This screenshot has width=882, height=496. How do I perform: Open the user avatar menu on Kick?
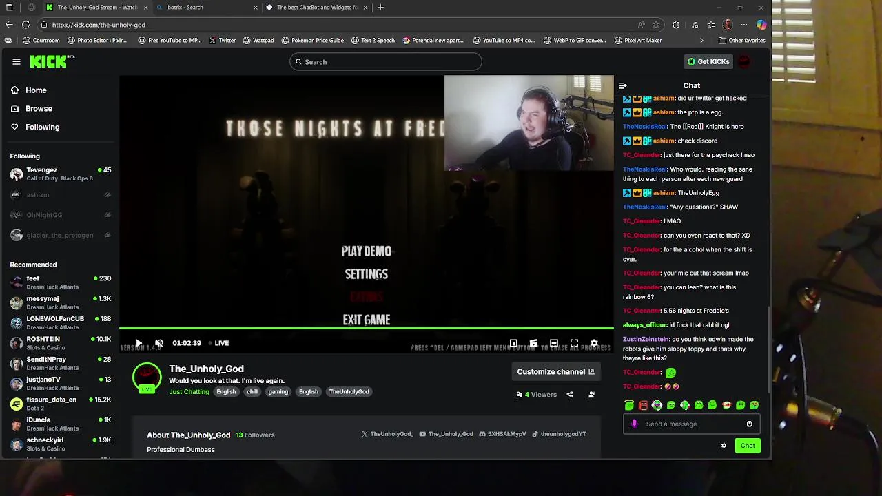(744, 61)
